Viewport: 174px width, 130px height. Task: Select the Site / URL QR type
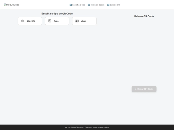[x=30, y=21]
